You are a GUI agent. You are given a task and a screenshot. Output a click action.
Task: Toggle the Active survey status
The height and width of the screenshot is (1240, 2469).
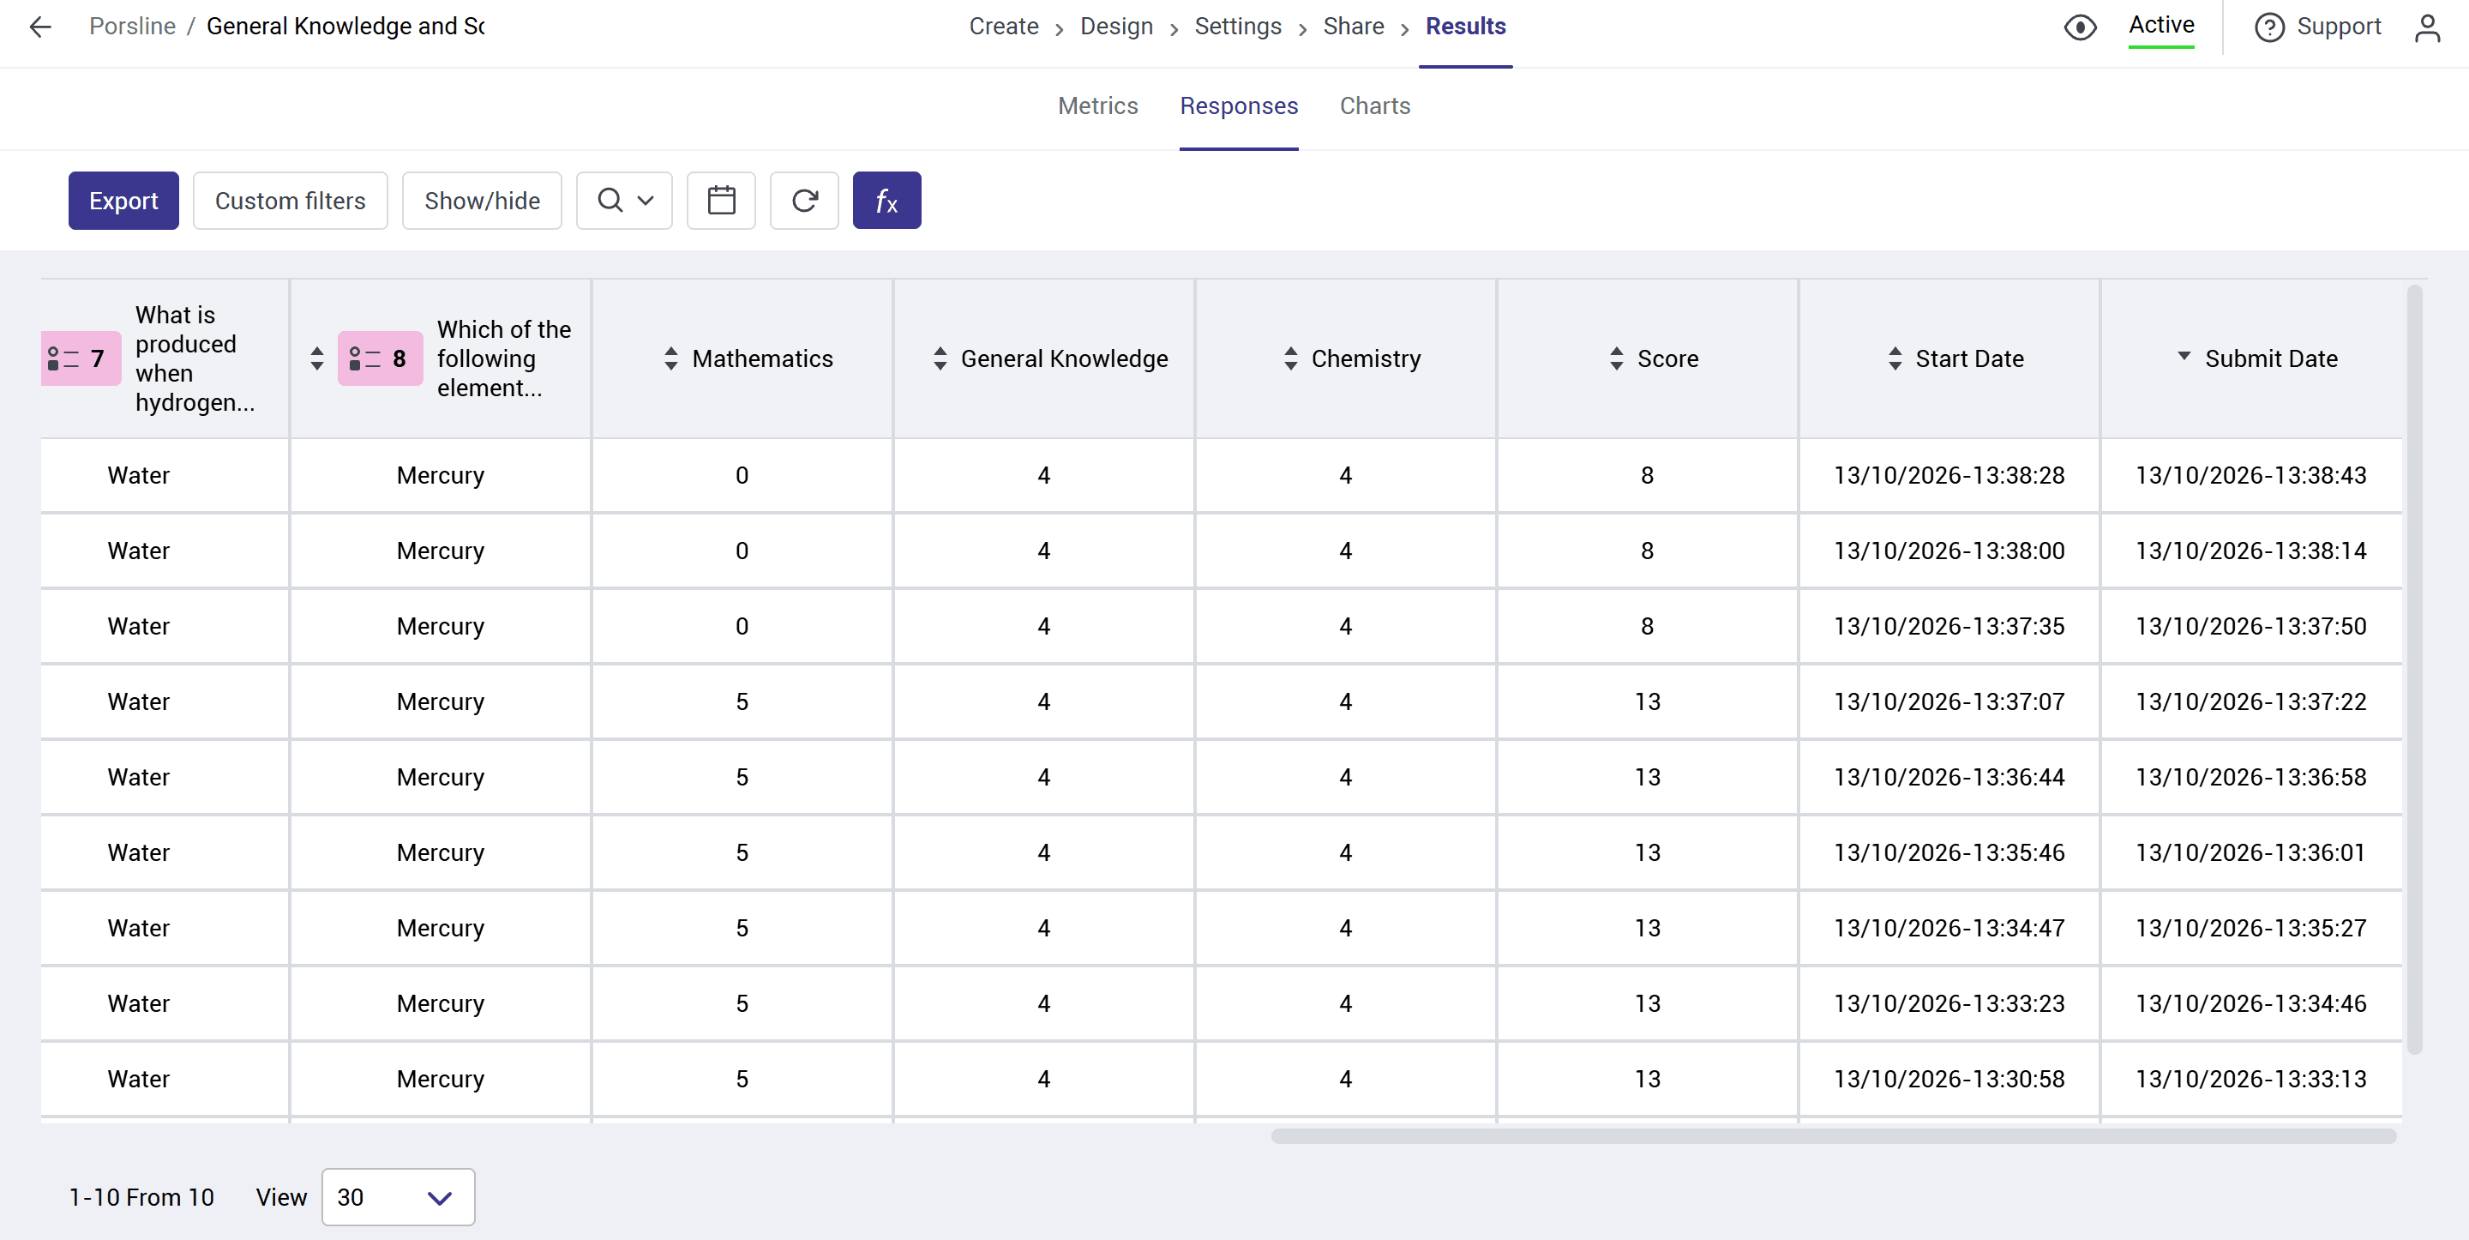click(2161, 26)
